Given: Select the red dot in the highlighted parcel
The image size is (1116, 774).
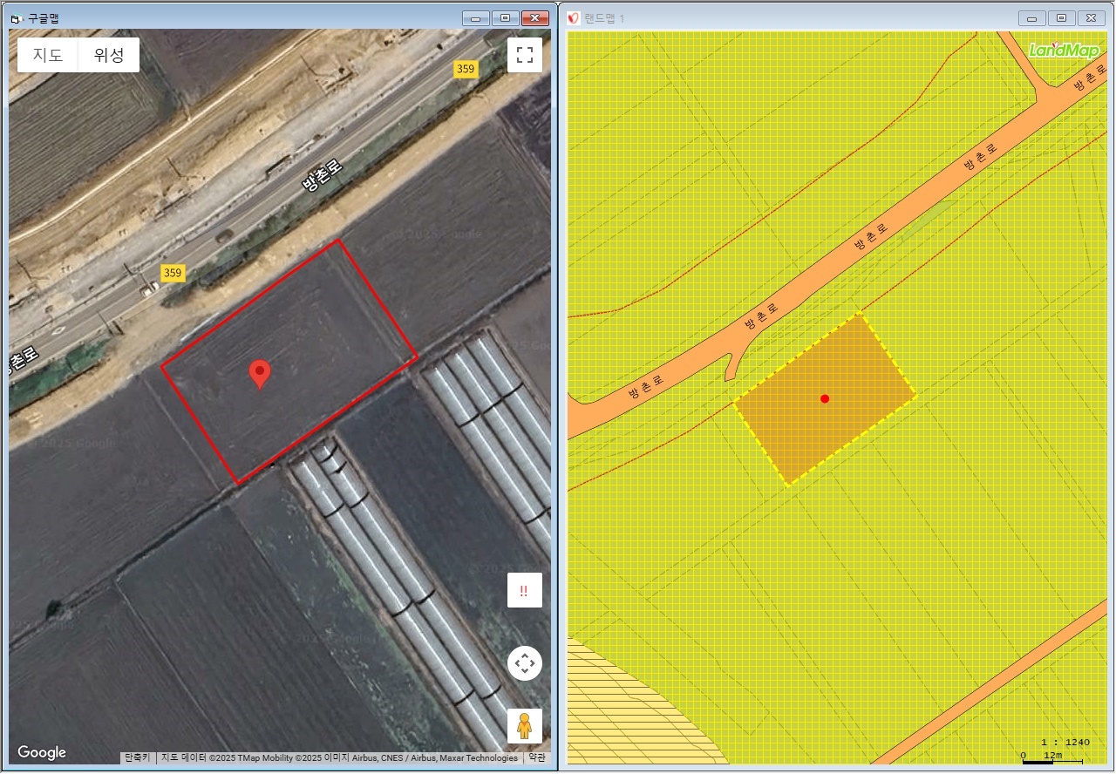Looking at the screenshot, I should tap(825, 398).
